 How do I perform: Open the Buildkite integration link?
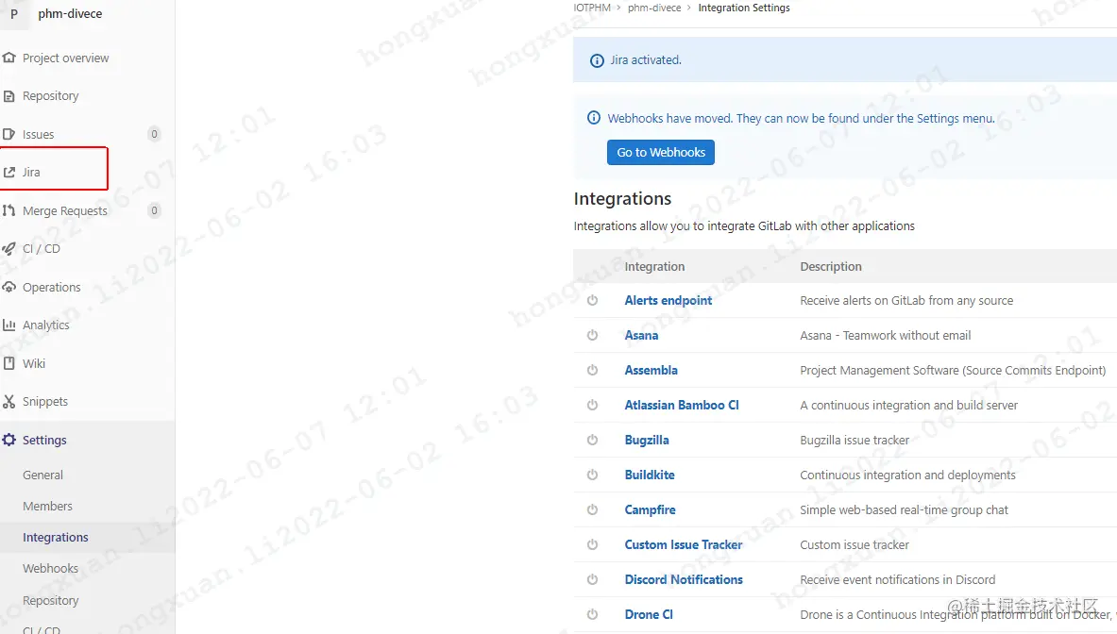(650, 475)
